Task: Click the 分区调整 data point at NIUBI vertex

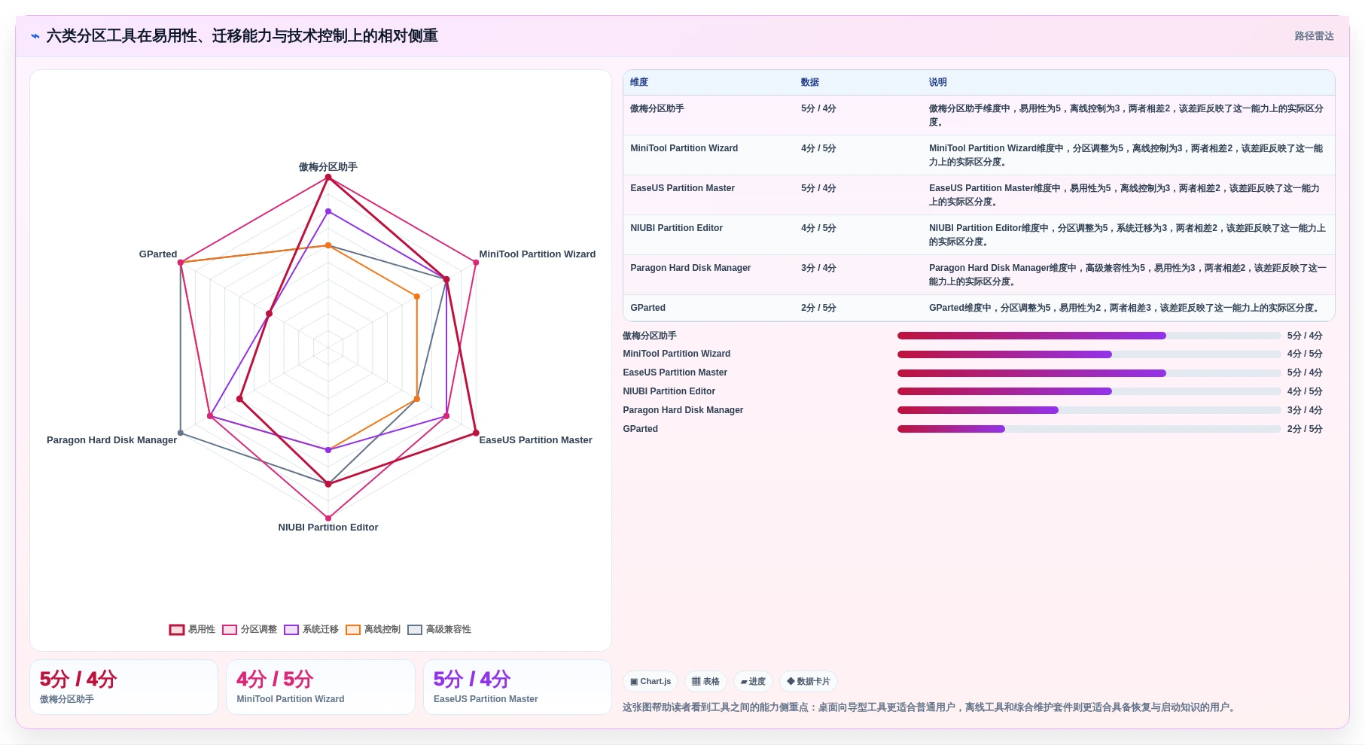Action: [x=328, y=518]
